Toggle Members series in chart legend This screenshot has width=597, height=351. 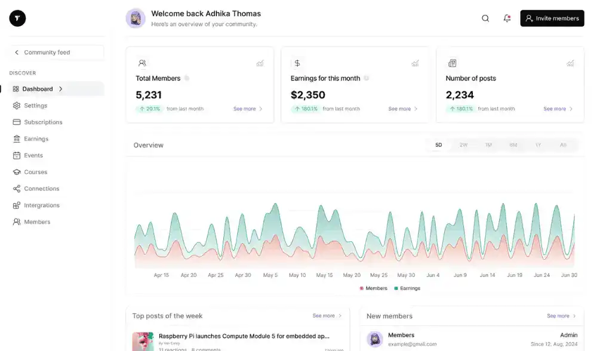point(374,288)
